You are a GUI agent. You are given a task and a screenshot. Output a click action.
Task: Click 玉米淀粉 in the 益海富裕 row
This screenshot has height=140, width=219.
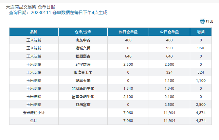34,105
